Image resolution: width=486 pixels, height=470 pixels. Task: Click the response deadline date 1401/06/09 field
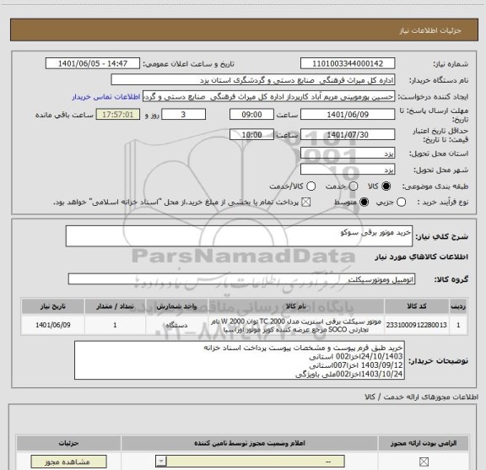click(348, 115)
